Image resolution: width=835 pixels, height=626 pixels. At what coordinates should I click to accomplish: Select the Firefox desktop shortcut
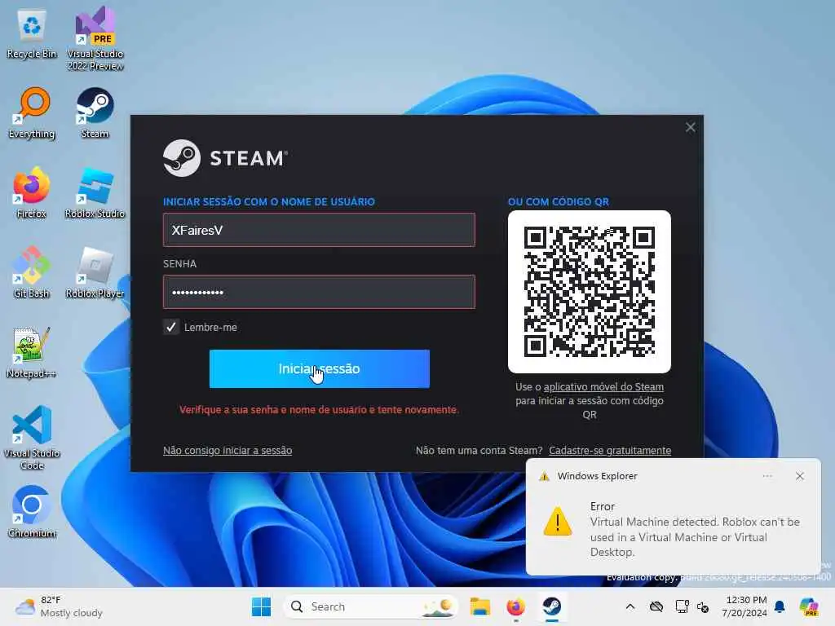(x=32, y=192)
